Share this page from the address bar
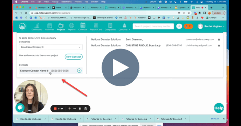This screenshot has width=241, height=126. tap(184, 13)
